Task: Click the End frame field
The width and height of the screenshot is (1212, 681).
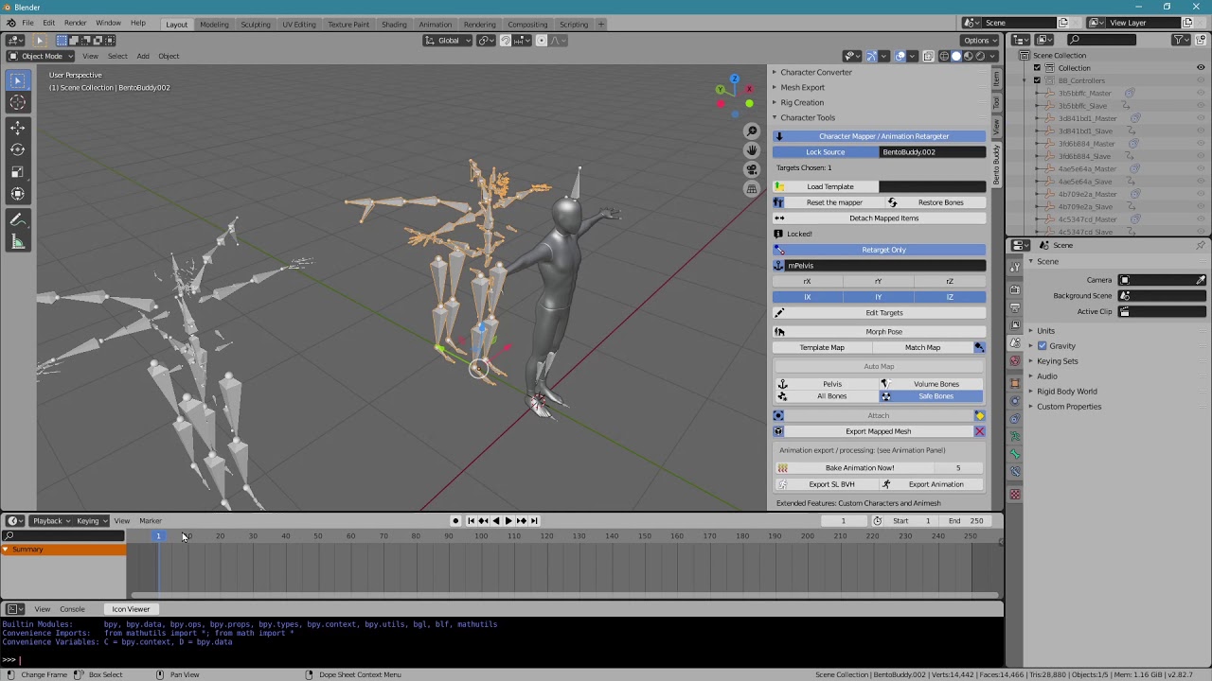Action: coord(967,521)
